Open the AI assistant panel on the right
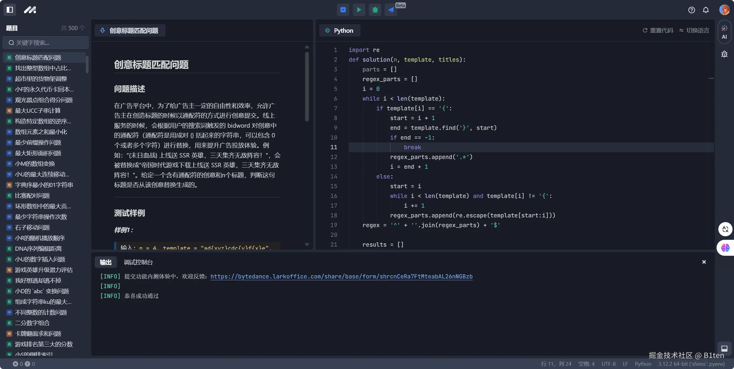Viewport: 734px width, 369px height. [725, 32]
